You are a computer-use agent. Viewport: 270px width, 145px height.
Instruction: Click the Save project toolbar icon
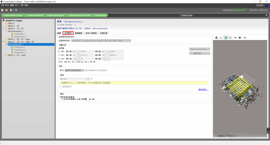pos(11,10)
